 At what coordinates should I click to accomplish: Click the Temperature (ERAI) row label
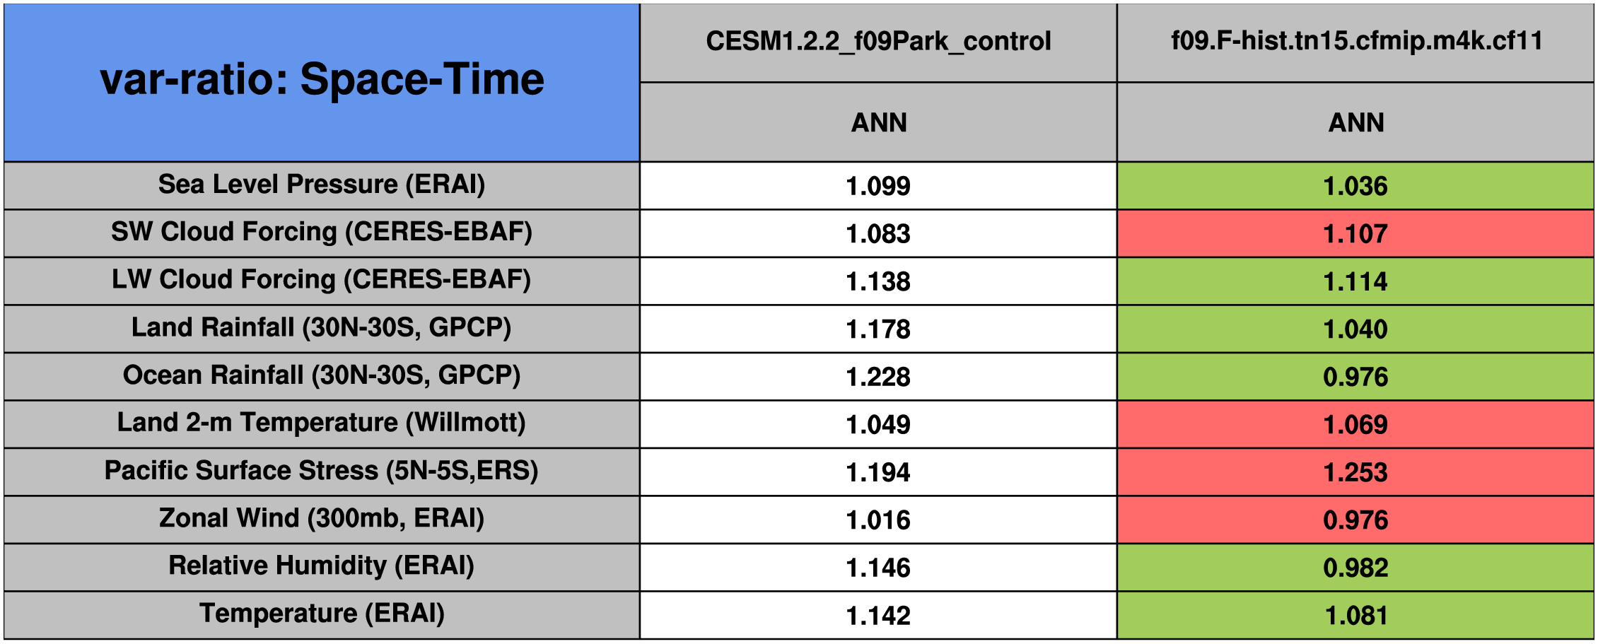[322, 614]
